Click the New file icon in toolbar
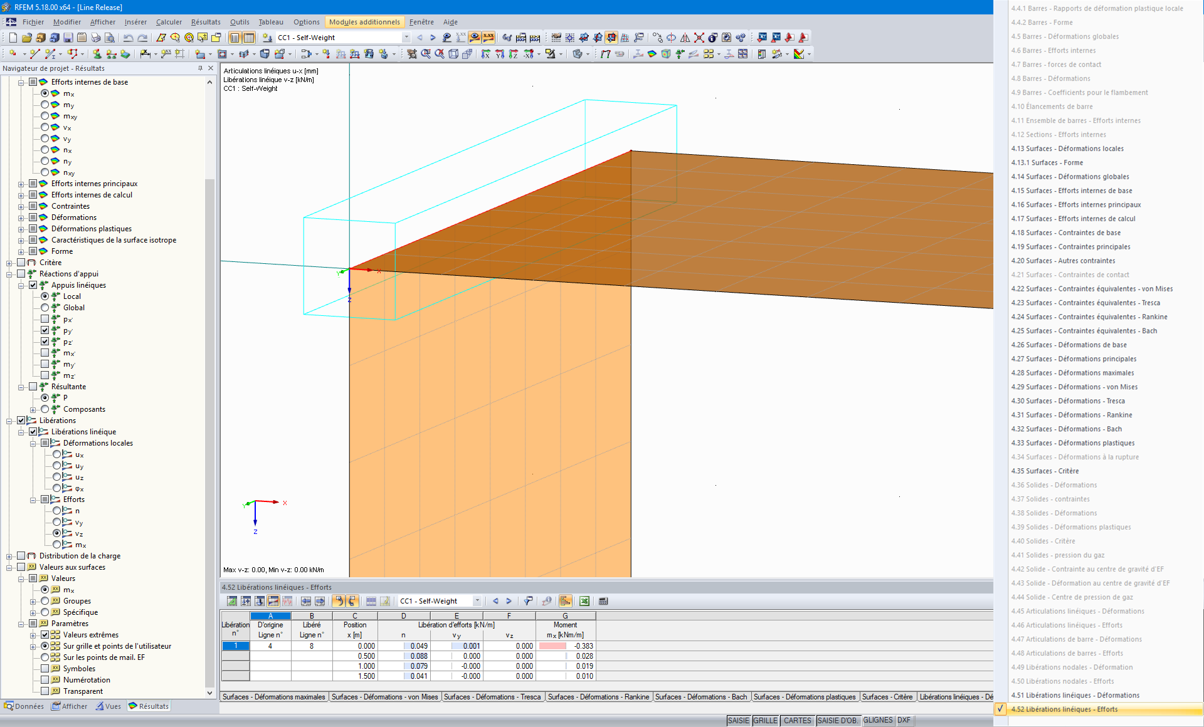Viewport: 1204px width, 727px height. coord(13,38)
